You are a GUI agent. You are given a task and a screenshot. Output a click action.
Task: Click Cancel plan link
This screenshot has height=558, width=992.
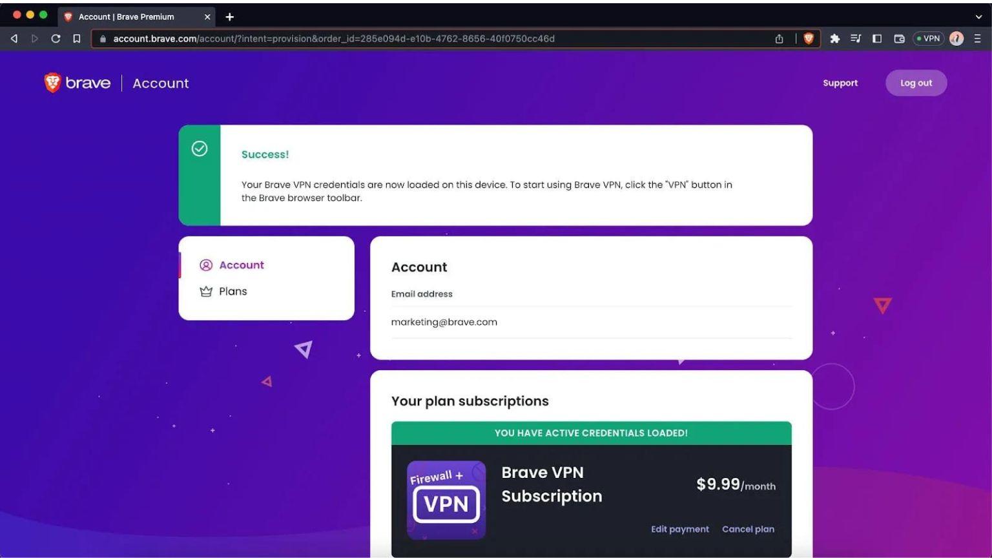coord(748,529)
